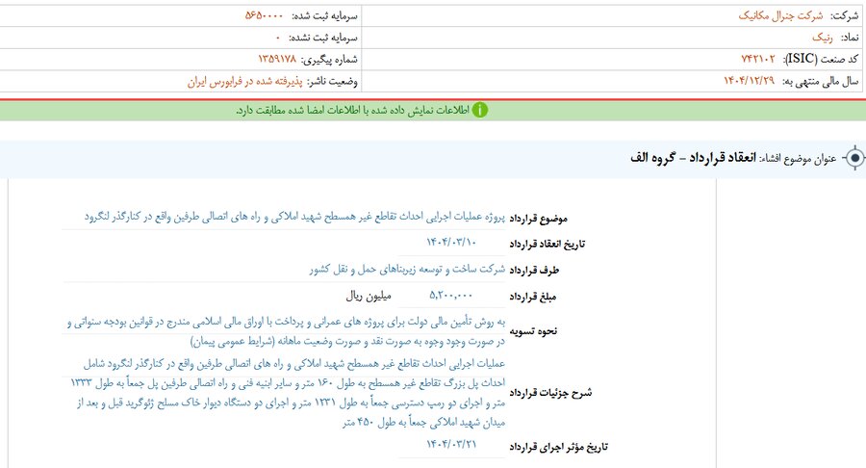Click the target icon beside disclosure title
Screen dimensions: 866x468
(855, 159)
